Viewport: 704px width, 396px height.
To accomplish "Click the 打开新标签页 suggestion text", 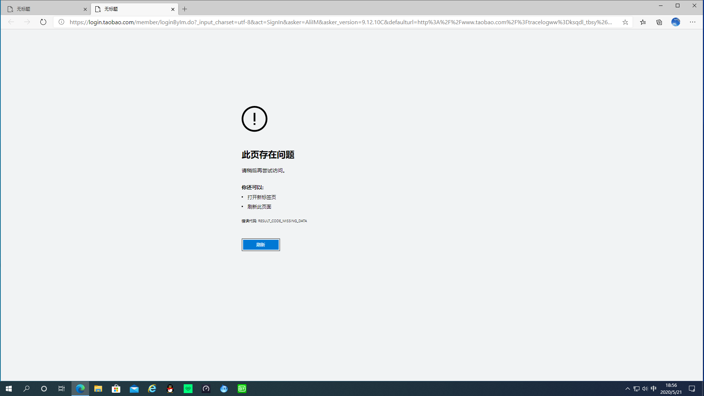I will (x=262, y=197).
